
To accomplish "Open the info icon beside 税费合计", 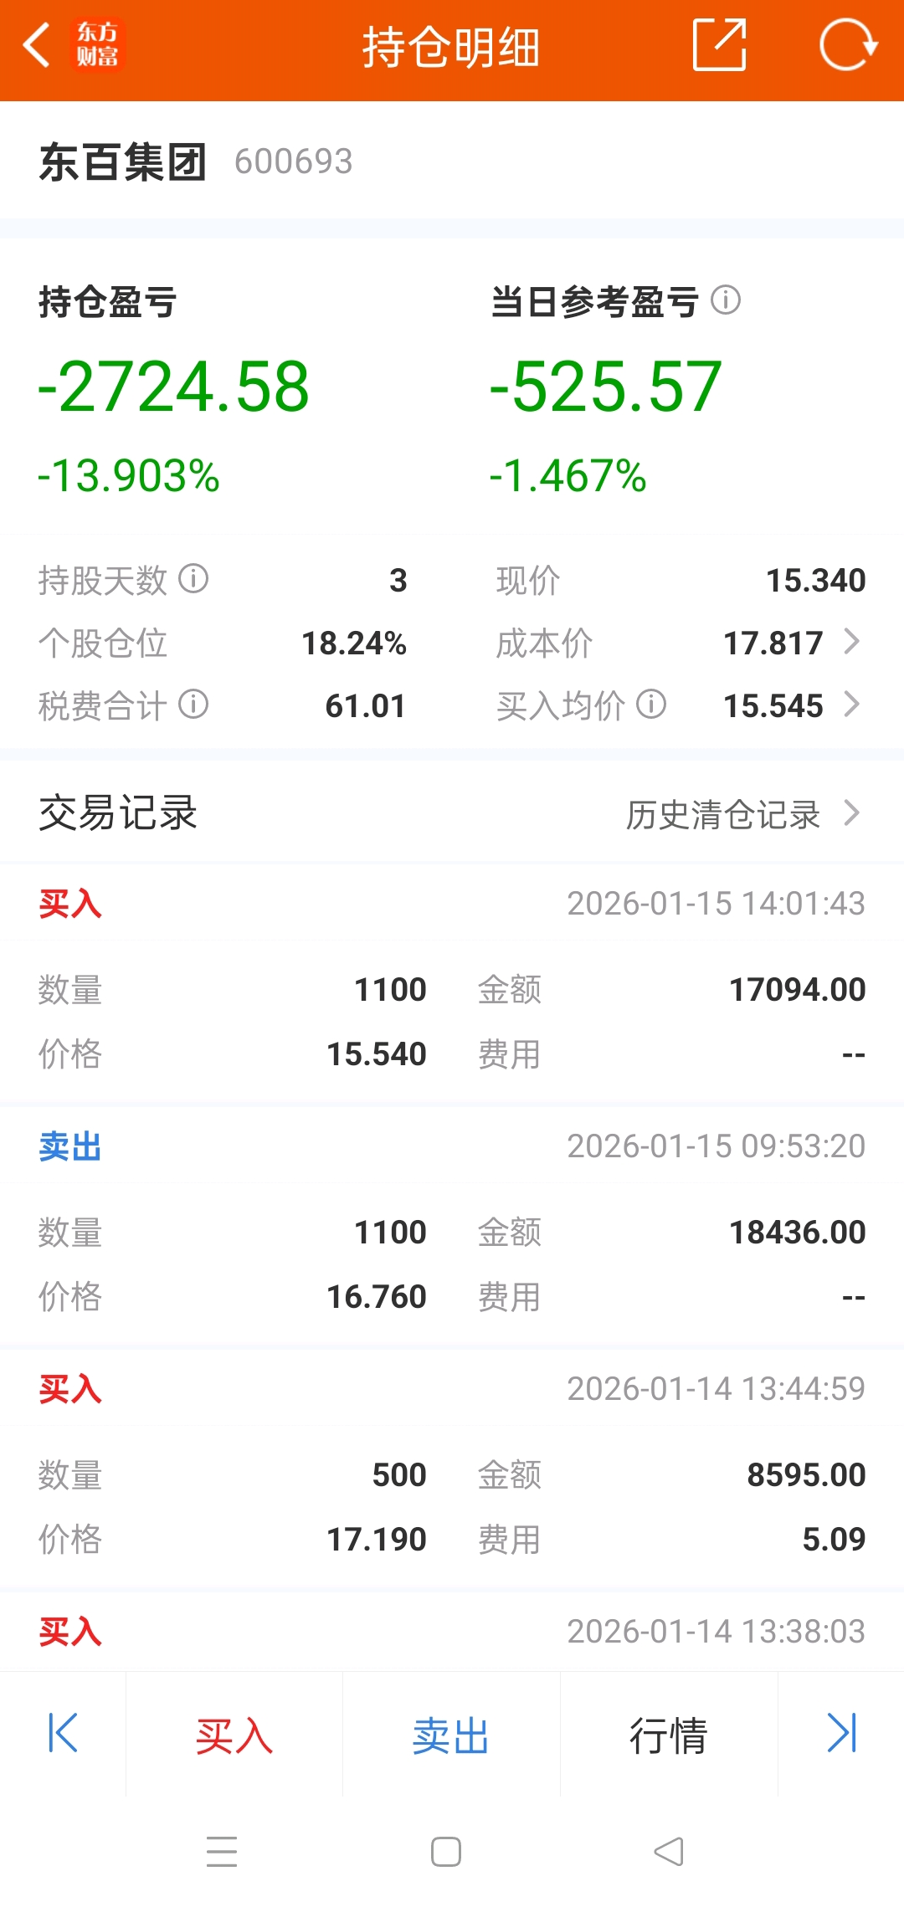I will (x=193, y=704).
